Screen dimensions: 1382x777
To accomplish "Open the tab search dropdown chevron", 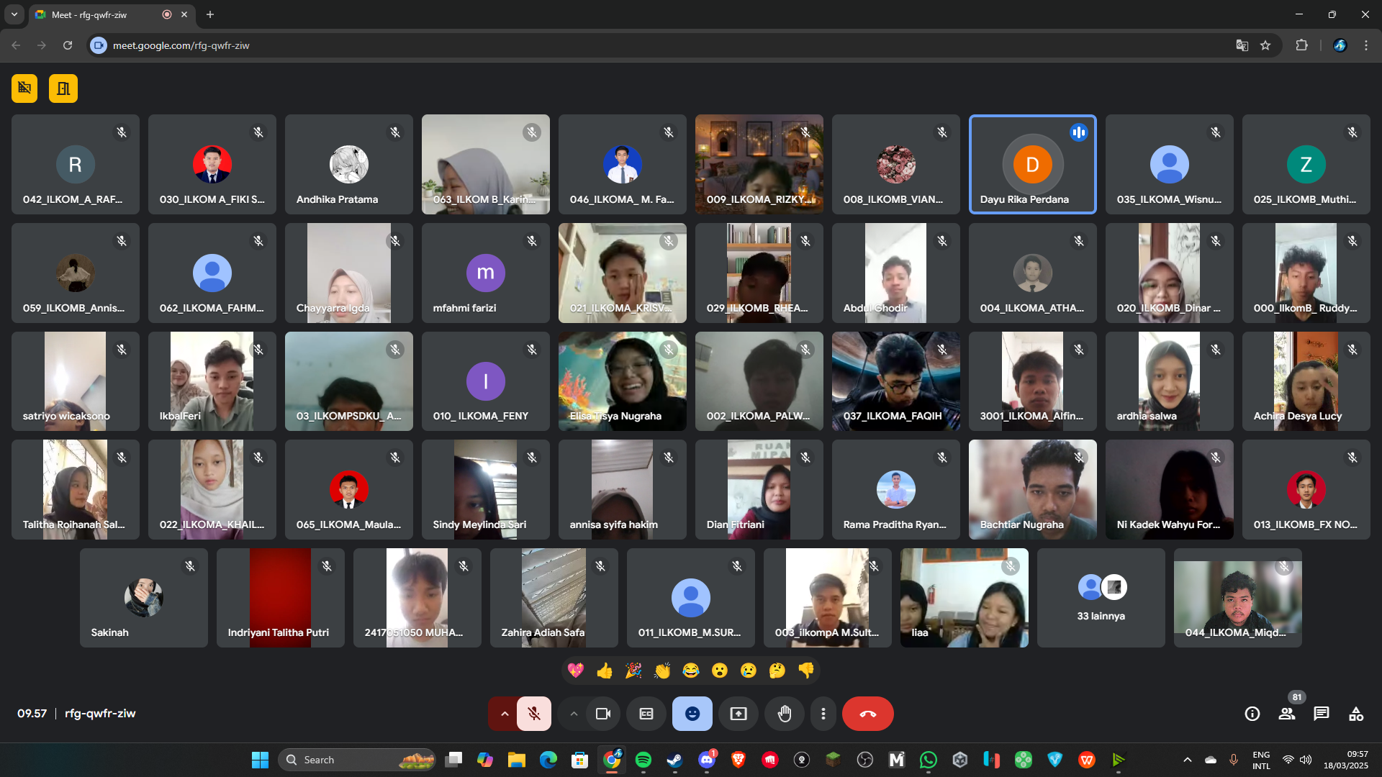I will pos(14,14).
